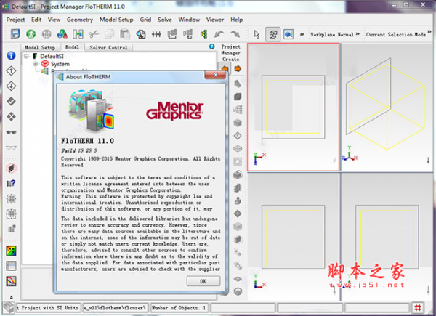Open the Help menu
436x316 pixels.
pyautogui.click(x=237, y=20)
